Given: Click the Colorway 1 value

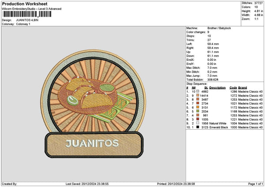Looking at the screenshot, I should tap(23, 24).
